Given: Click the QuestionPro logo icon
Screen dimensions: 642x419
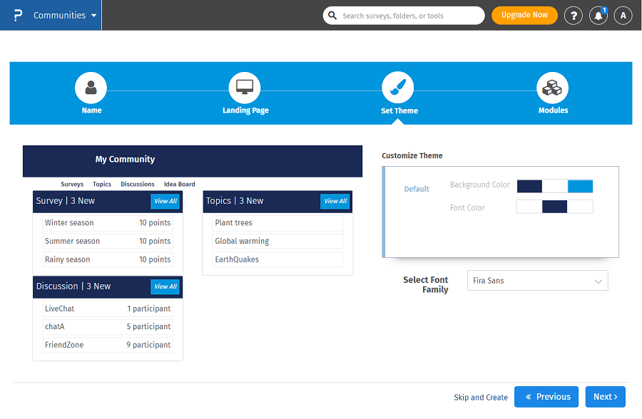Looking at the screenshot, I should (18, 15).
